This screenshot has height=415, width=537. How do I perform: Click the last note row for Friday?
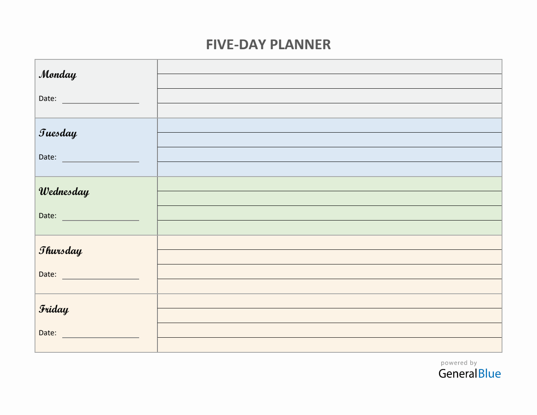(x=330, y=345)
